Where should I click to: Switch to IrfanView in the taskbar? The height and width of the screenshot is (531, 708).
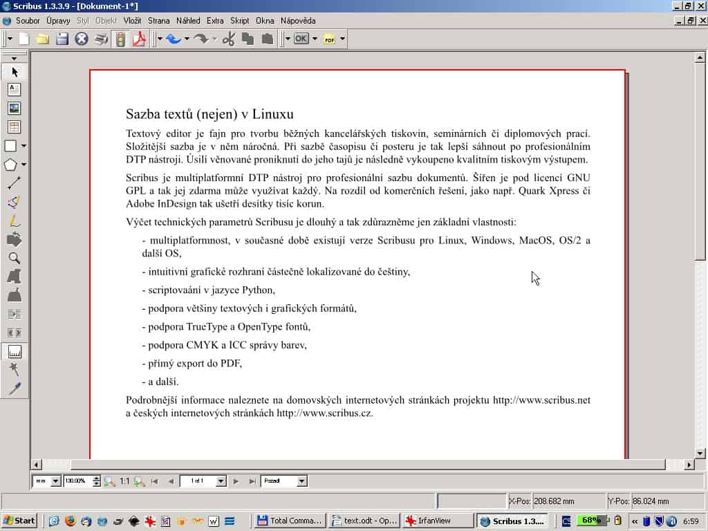click(x=437, y=521)
